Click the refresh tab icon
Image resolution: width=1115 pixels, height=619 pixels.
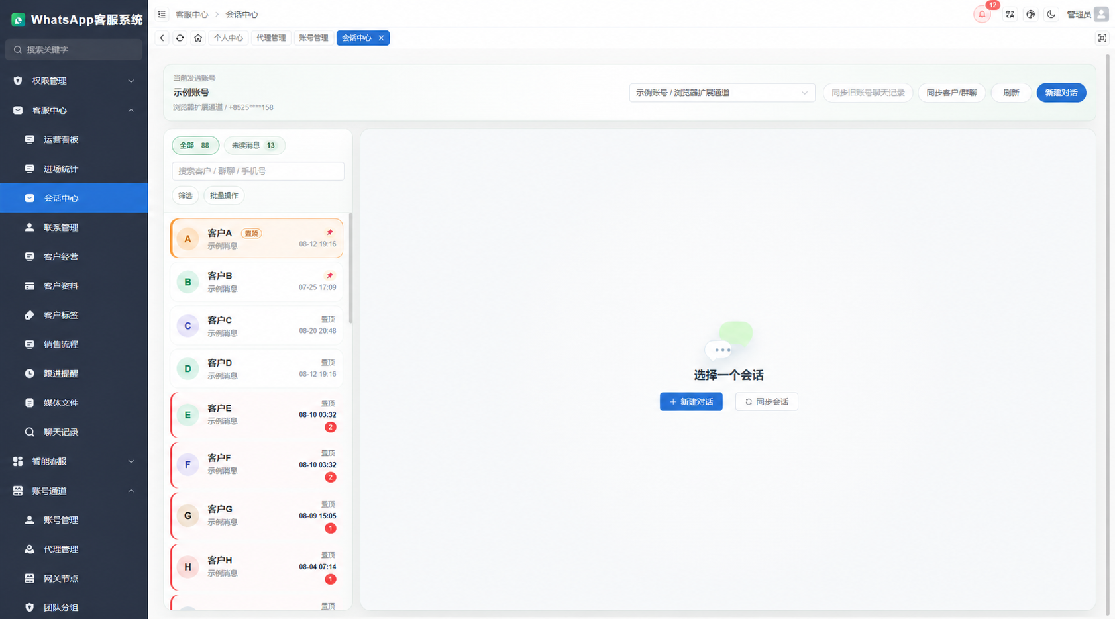coord(180,38)
